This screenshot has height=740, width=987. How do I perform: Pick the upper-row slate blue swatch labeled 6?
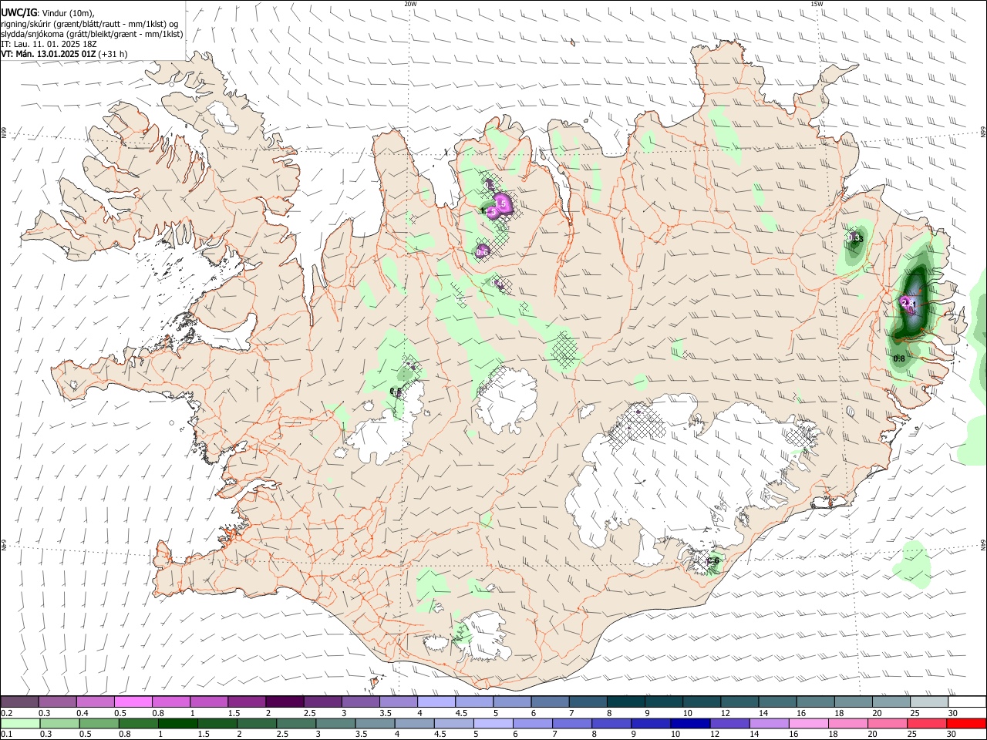click(549, 702)
